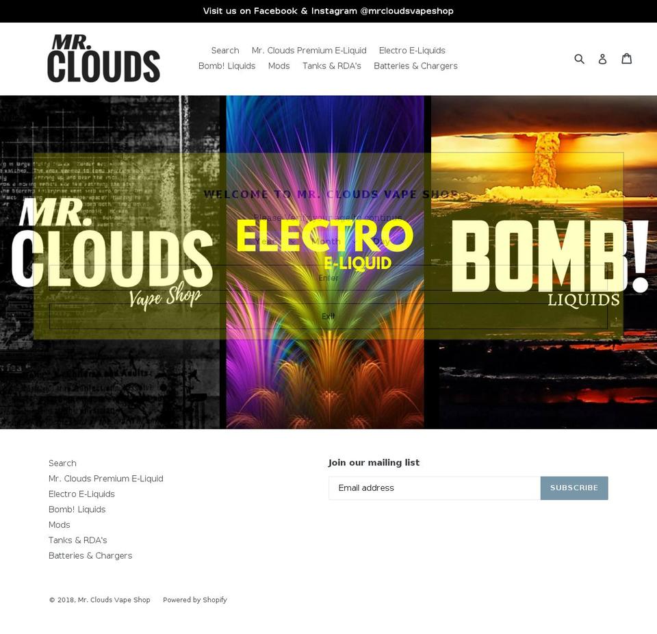The width and height of the screenshot is (657, 634).
Task: Open Tanks & RDA's in top navigation
Action: [331, 66]
